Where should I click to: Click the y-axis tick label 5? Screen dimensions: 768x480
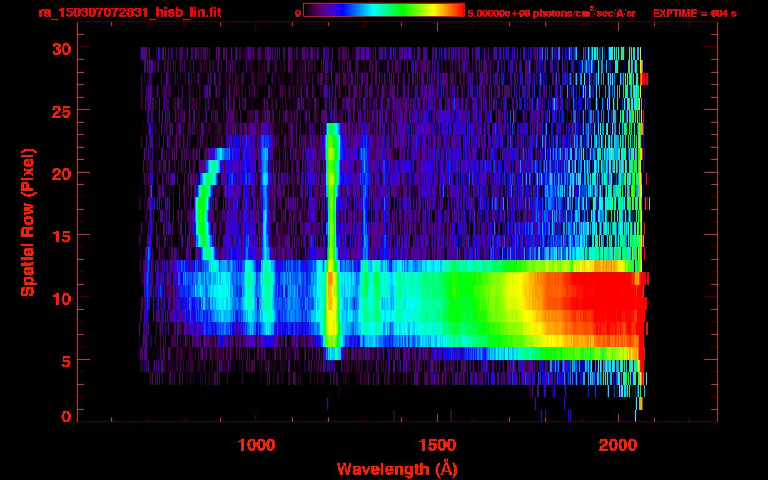(66, 361)
